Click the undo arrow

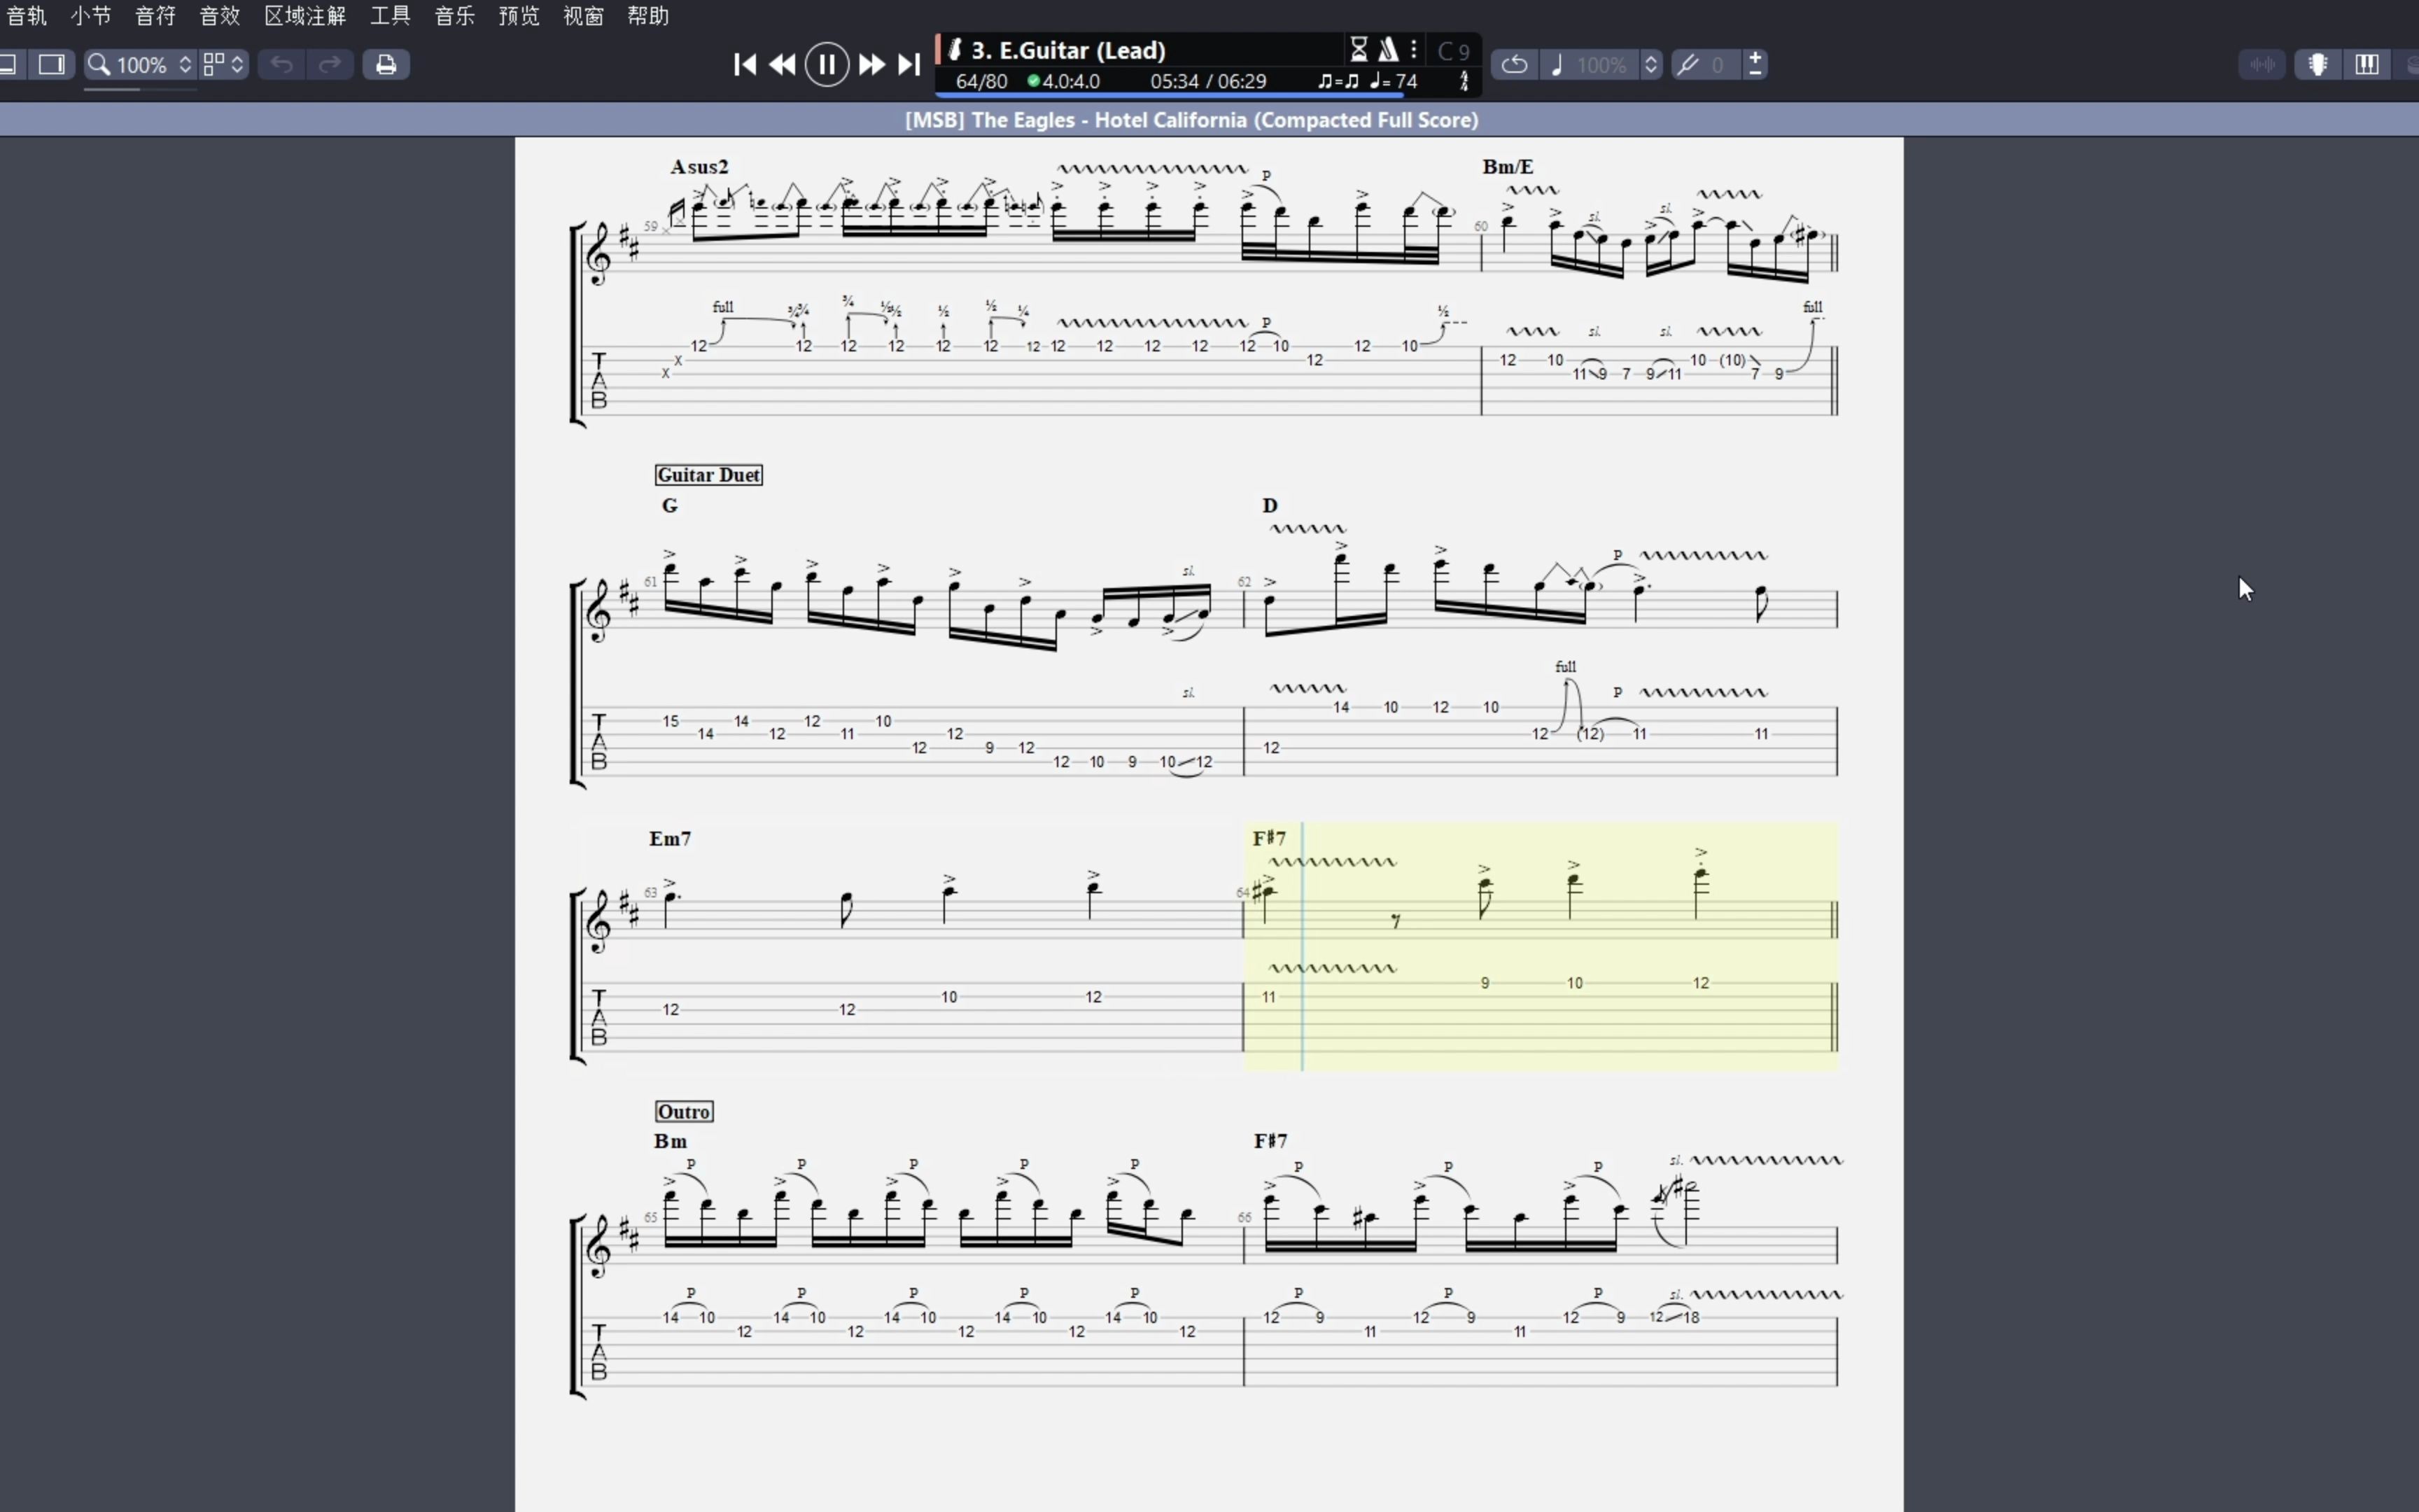pyautogui.click(x=282, y=65)
